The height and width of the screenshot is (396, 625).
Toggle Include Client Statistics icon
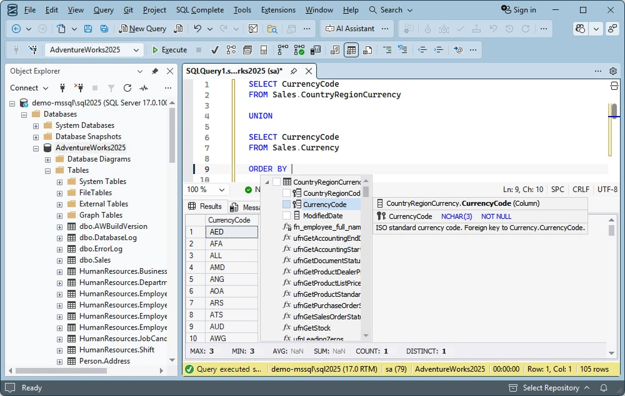(316, 50)
